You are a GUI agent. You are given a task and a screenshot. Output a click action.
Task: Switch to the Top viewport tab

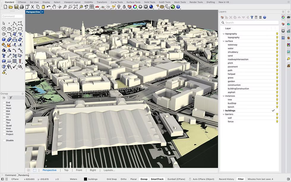(x=66, y=170)
